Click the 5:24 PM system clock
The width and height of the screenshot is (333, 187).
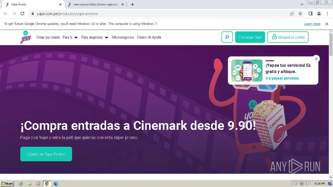319,184
